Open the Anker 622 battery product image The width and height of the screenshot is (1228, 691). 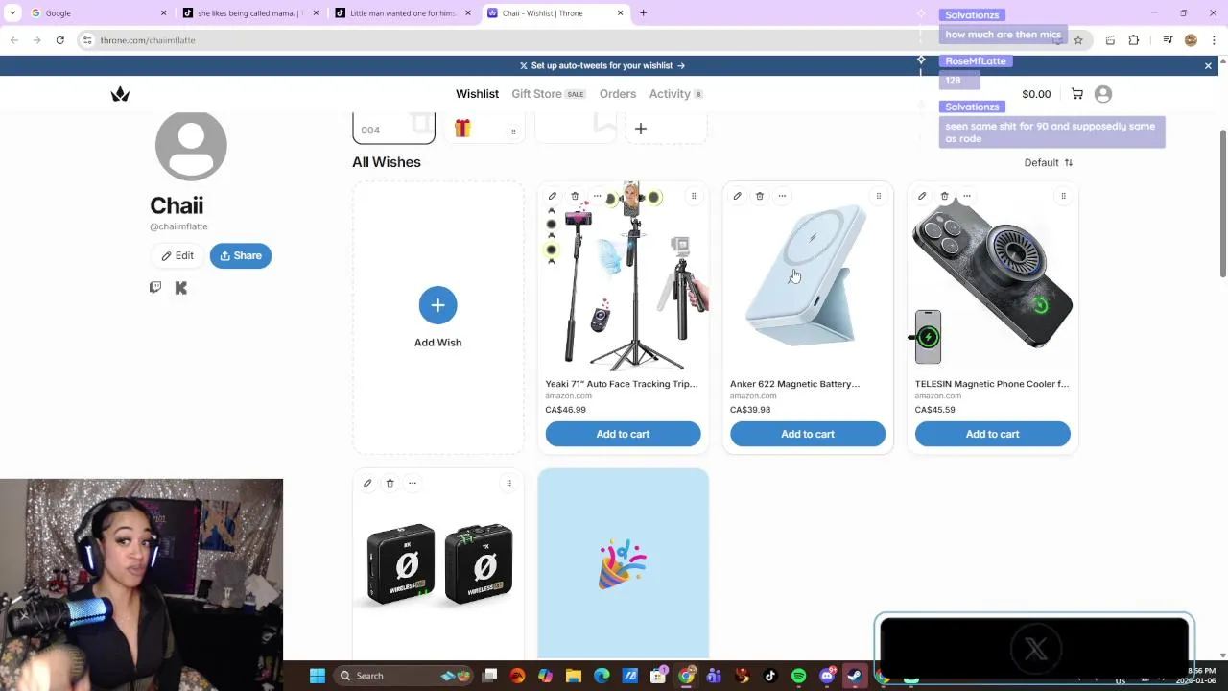(808, 277)
